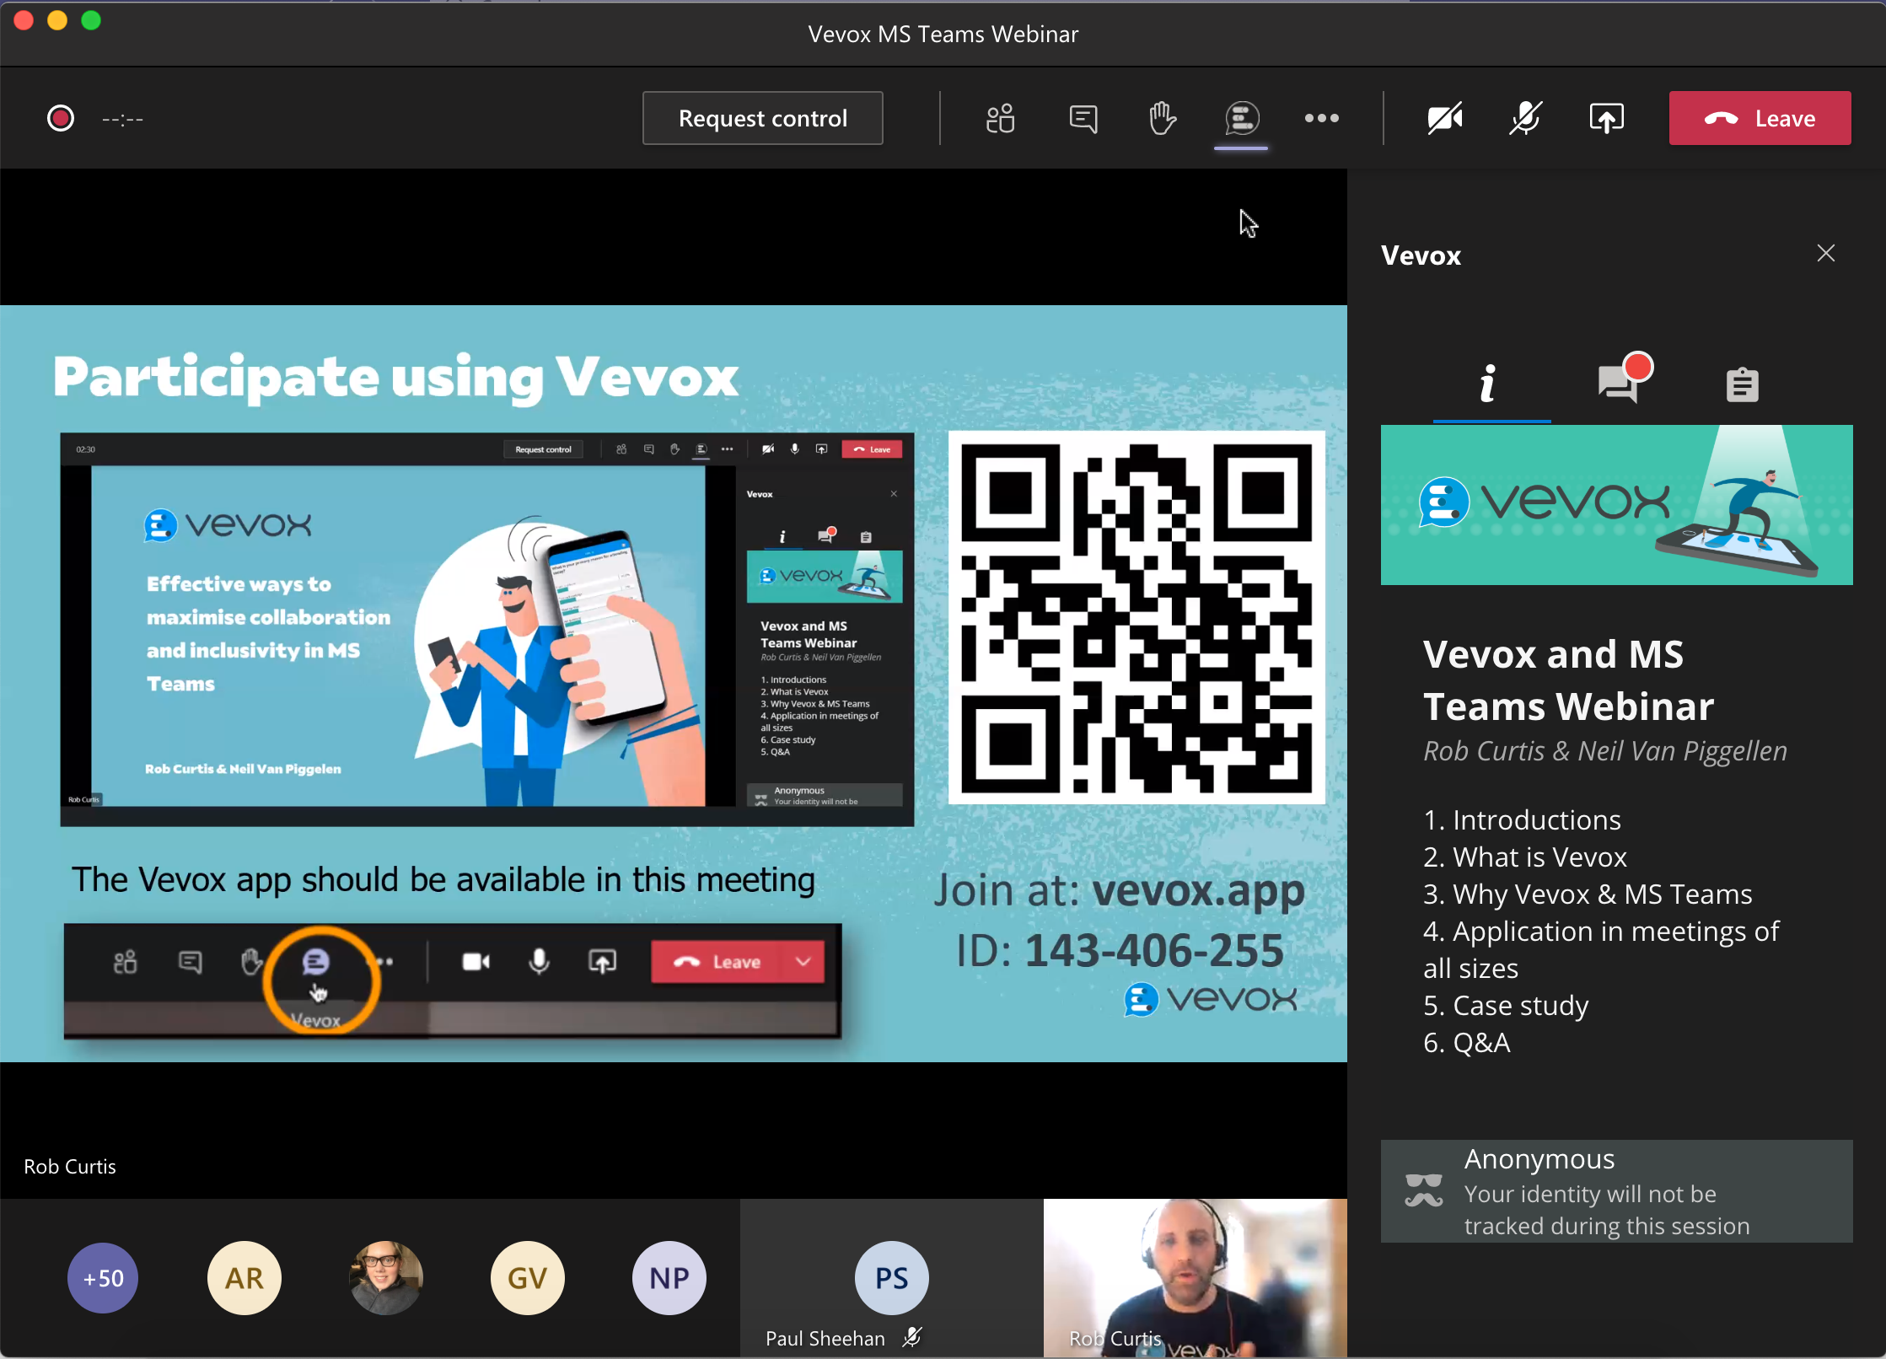Click the Paul Sheehan name label
Screen dimensions: 1886x1359
point(825,1338)
